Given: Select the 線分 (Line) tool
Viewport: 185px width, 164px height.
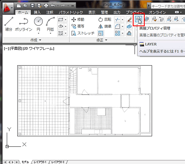Looking at the screenshot, I should pyautogui.click(x=9, y=24).
